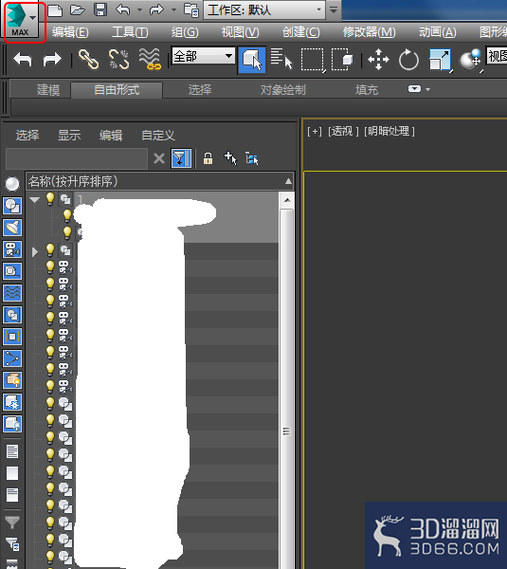Activate the Select and Place sphere tool
This screenshot has width=507, height=569.
[471, 61]
